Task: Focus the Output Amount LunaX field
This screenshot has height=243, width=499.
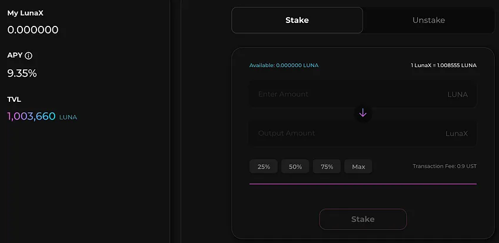Action: pos(363,134)
